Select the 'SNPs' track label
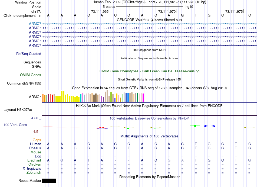 (x=37, y=66)
